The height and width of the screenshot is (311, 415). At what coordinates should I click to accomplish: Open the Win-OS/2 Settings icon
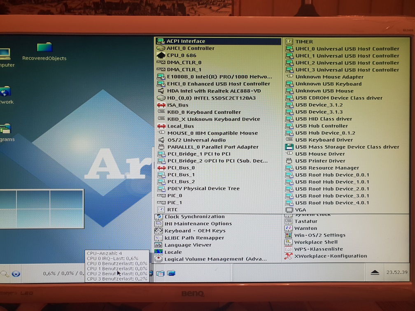point(288,235)
